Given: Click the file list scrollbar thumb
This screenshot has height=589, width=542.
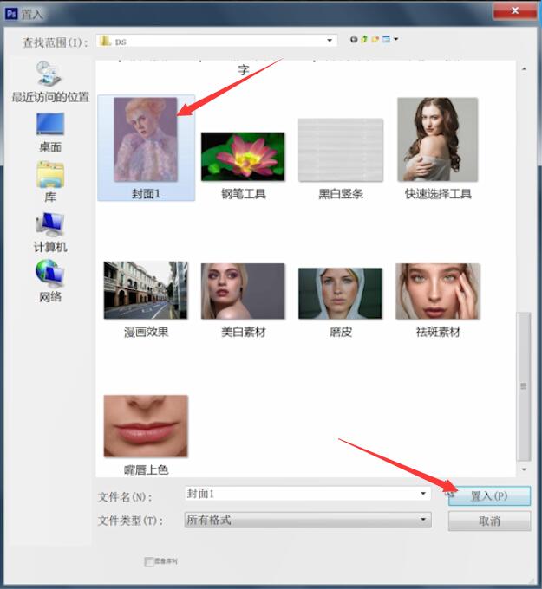Looking at the screenshot, I should 524,386.
